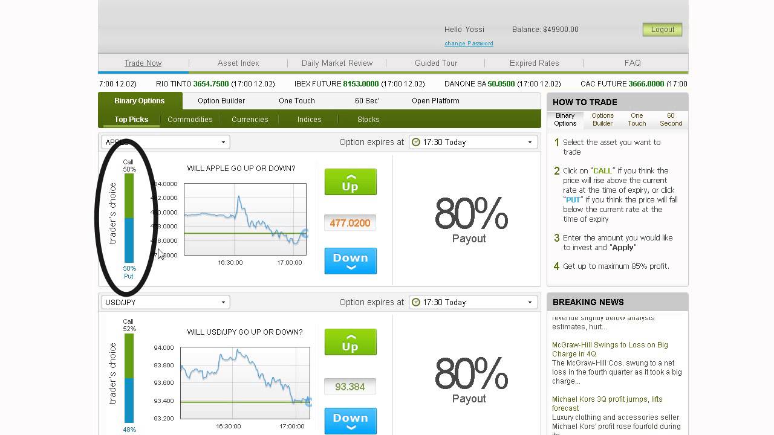Open the USD/JPY asset dropdown
The height and width of the screenshot is (435, 774).
tap(165, 303)
